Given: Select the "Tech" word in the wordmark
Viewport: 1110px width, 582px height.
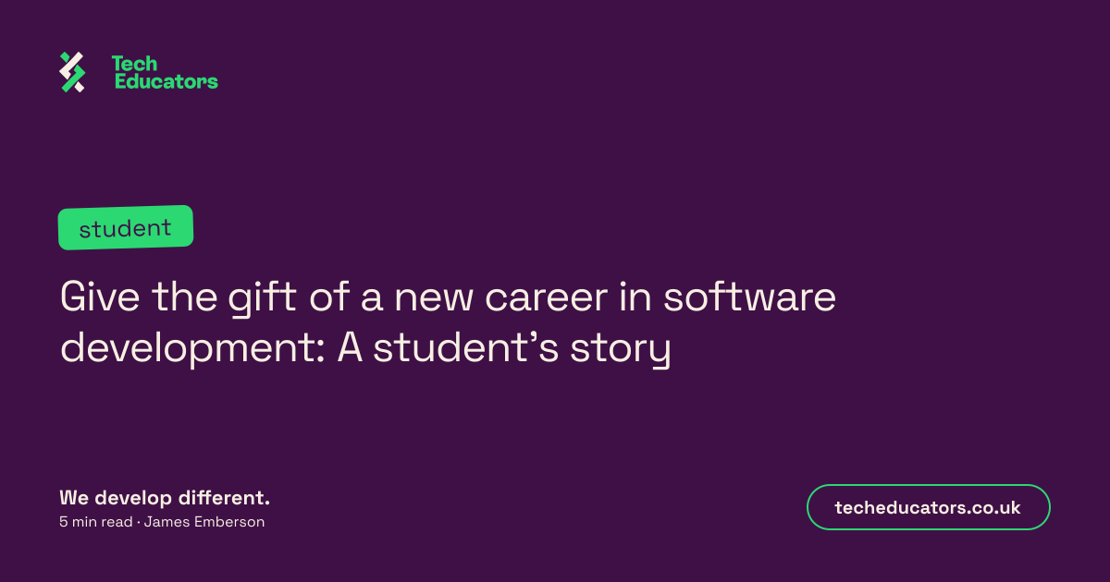Looking at the screenshot, I should pos(134,64).
